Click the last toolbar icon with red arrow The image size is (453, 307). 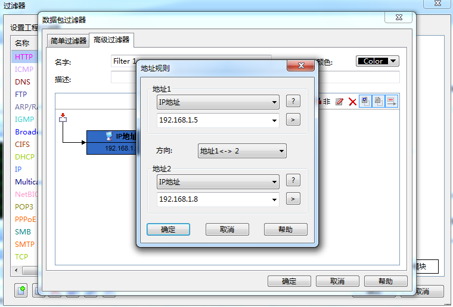coord(392,101)
